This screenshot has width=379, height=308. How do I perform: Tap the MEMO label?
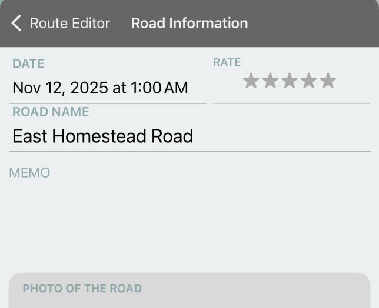(x=29, y=173)
